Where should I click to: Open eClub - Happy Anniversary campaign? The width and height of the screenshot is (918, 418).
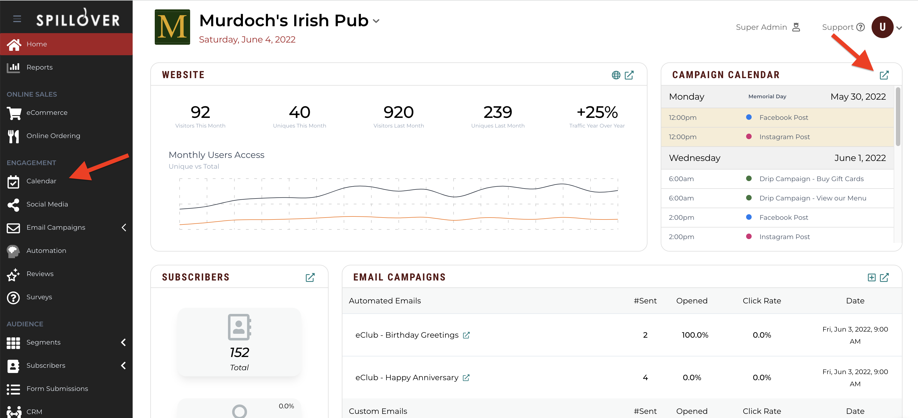pos(406,377)
